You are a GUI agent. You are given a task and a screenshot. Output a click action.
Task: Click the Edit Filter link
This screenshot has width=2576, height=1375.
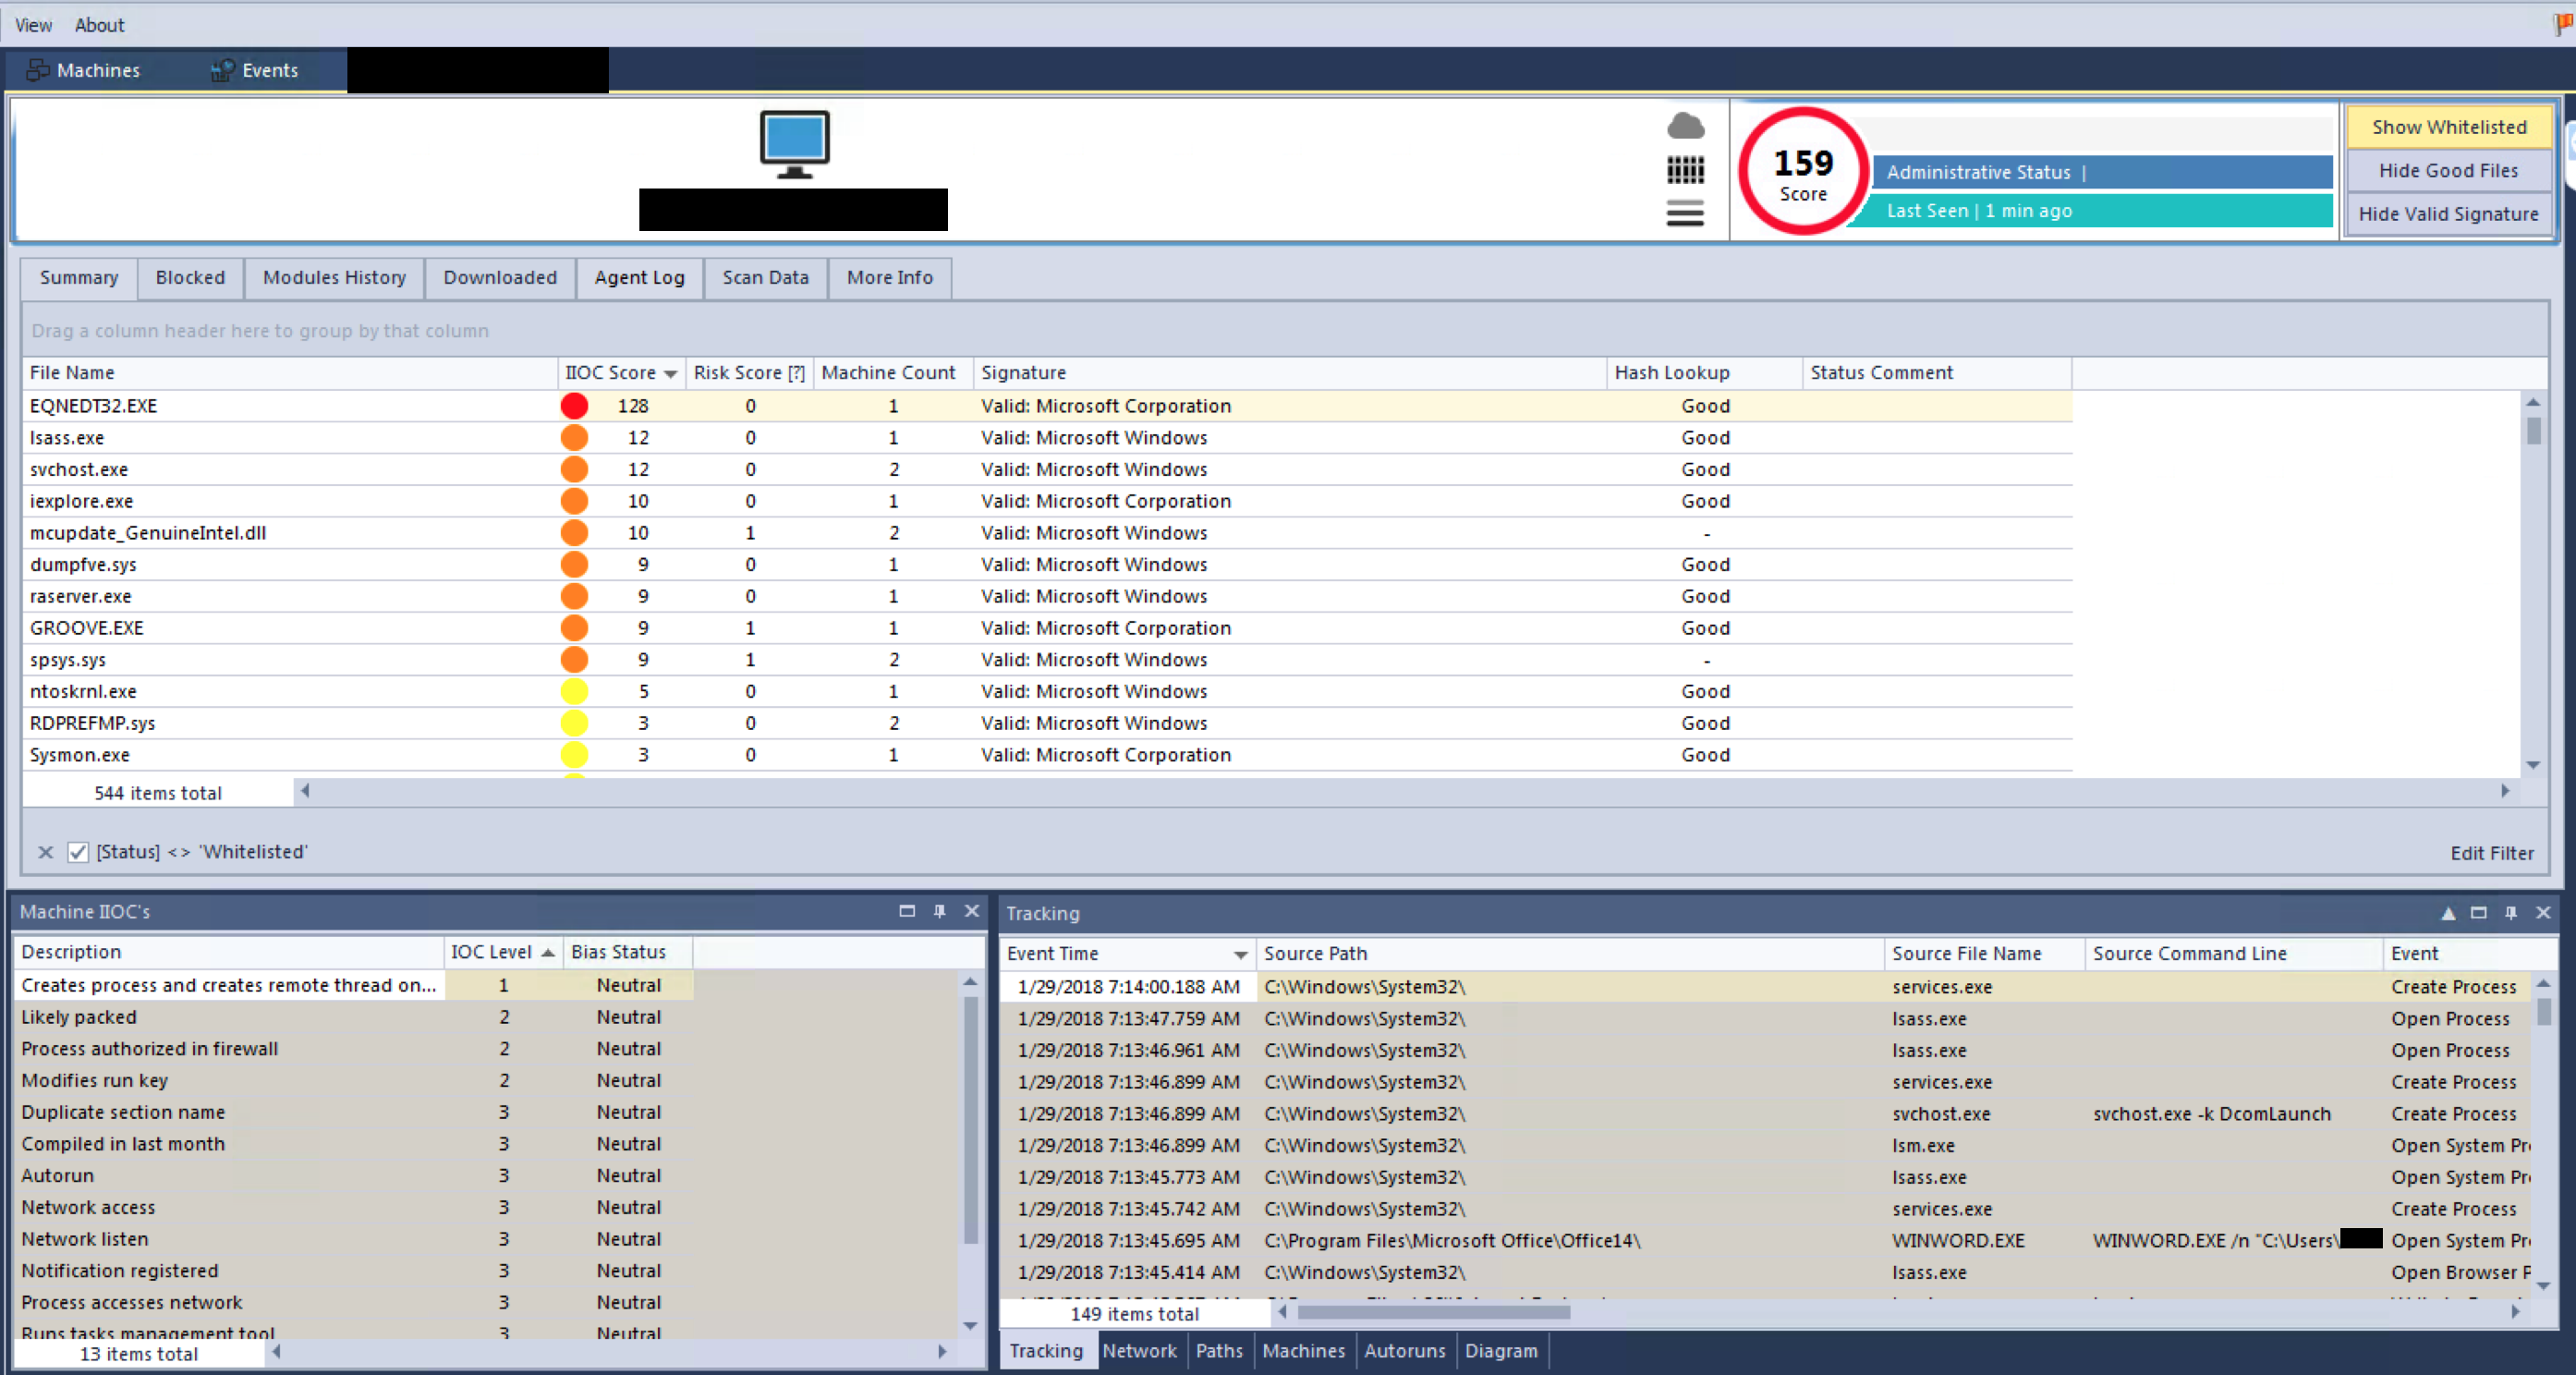pyautogui.click(x=2491, y=853)
